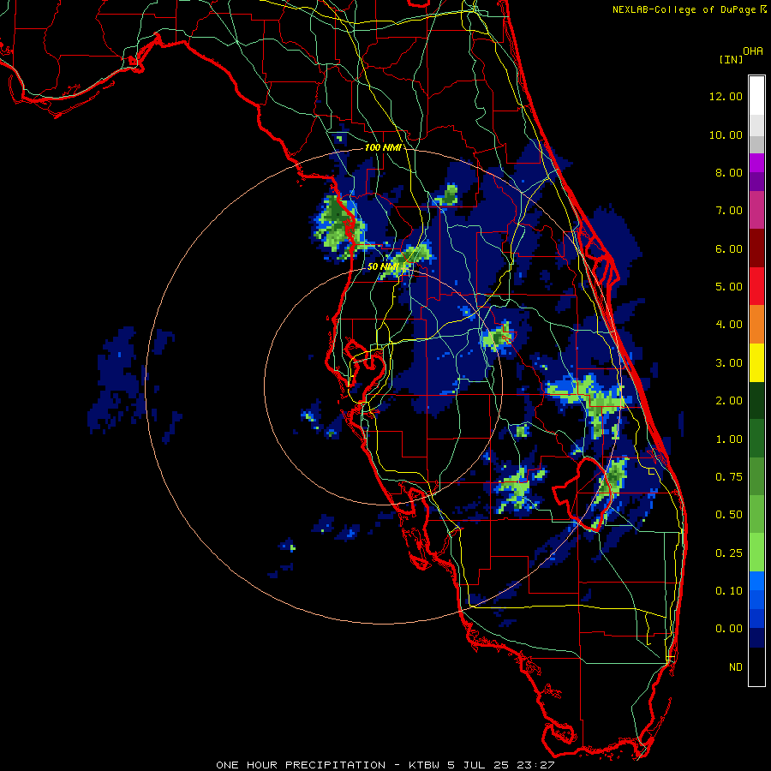Screen dimensions: 771x771
Task: Click the bright red legend swatch beside 5.00
Action: pos(756,287)
